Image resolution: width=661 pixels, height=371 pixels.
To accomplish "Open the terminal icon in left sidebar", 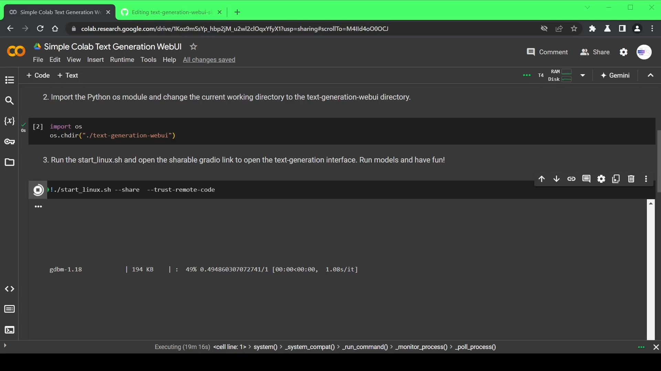I will pos(9,330).
